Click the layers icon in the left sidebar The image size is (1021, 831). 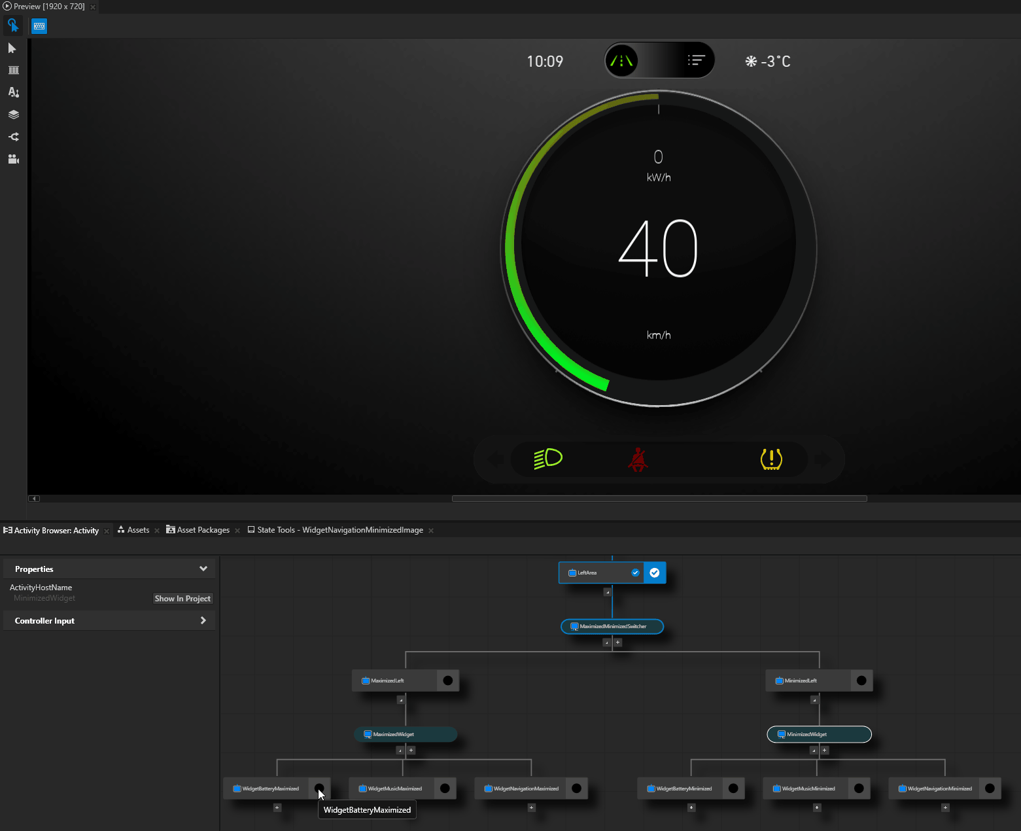tap(13, 114)
